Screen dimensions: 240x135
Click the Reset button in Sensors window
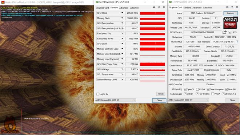pyautogui.click(x=161, y=94)
